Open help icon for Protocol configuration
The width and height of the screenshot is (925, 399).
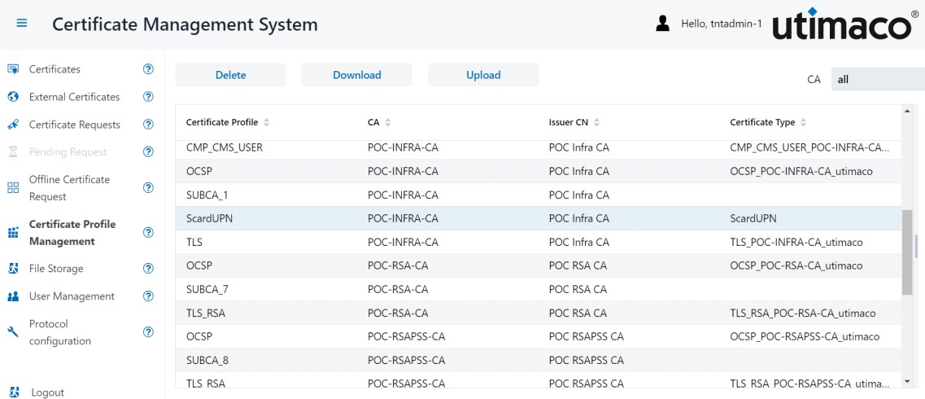click(x=149, y=332)
